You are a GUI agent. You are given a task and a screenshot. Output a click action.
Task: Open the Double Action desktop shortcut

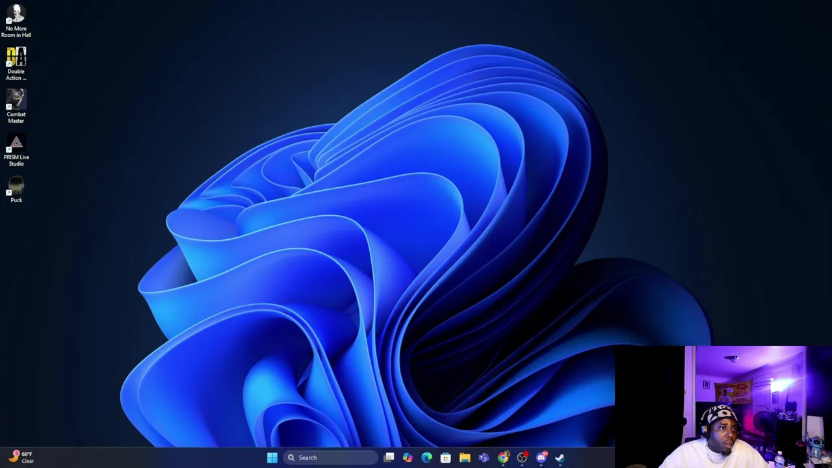click(16, 64)
